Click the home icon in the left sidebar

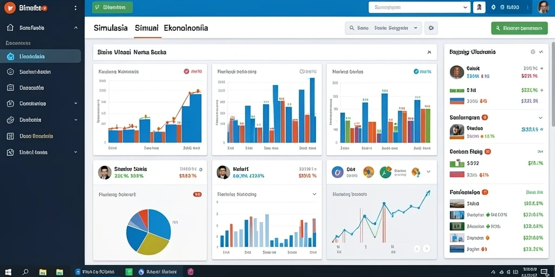pyautogui.click(x=10, y=28)
